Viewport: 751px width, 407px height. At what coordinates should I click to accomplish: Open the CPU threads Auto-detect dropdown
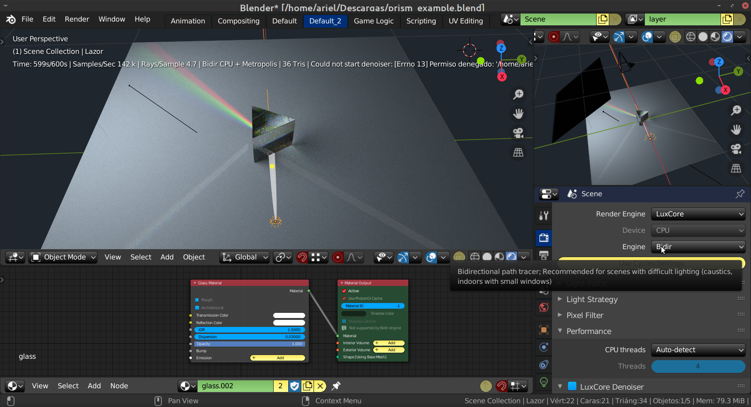(698, 350)
